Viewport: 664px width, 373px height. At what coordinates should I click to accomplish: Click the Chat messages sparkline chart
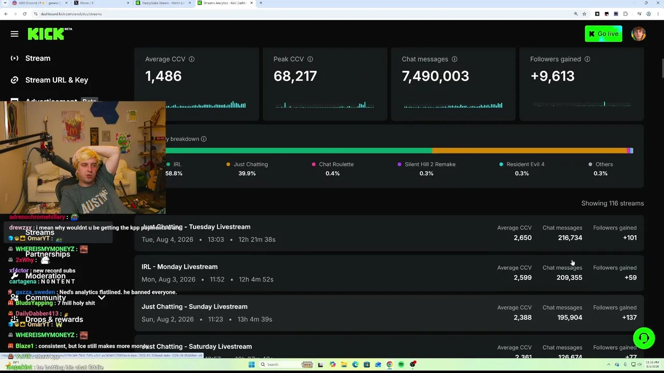pos(453,105)
